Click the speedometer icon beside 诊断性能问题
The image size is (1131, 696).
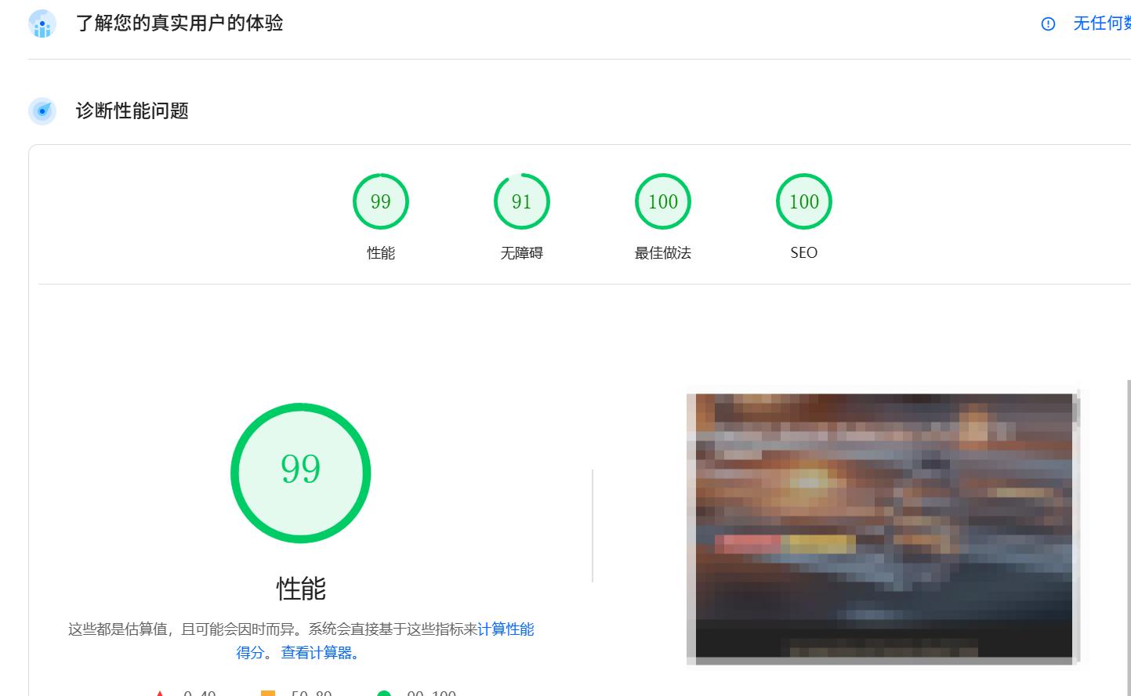[x=42, y=111]
